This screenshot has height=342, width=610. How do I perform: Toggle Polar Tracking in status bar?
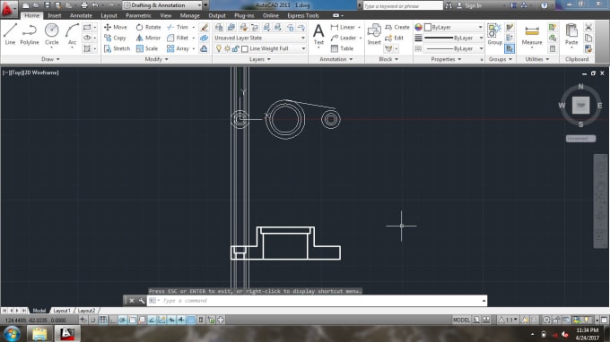pos(123,320)
